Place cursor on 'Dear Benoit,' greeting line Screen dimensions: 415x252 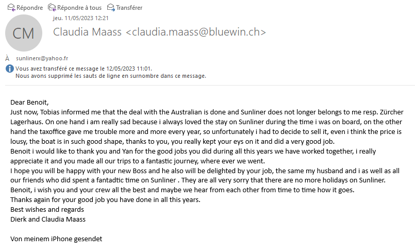[29, 102]
